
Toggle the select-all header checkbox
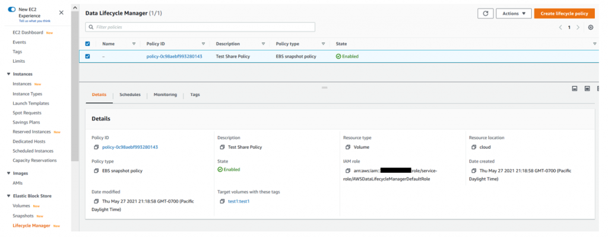click(x=88, y=44)
